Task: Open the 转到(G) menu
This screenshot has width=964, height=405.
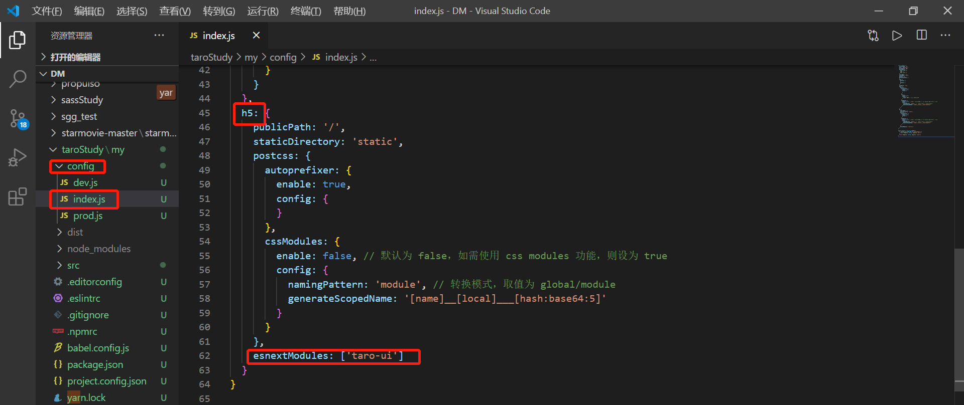Action: click(219, 11)
